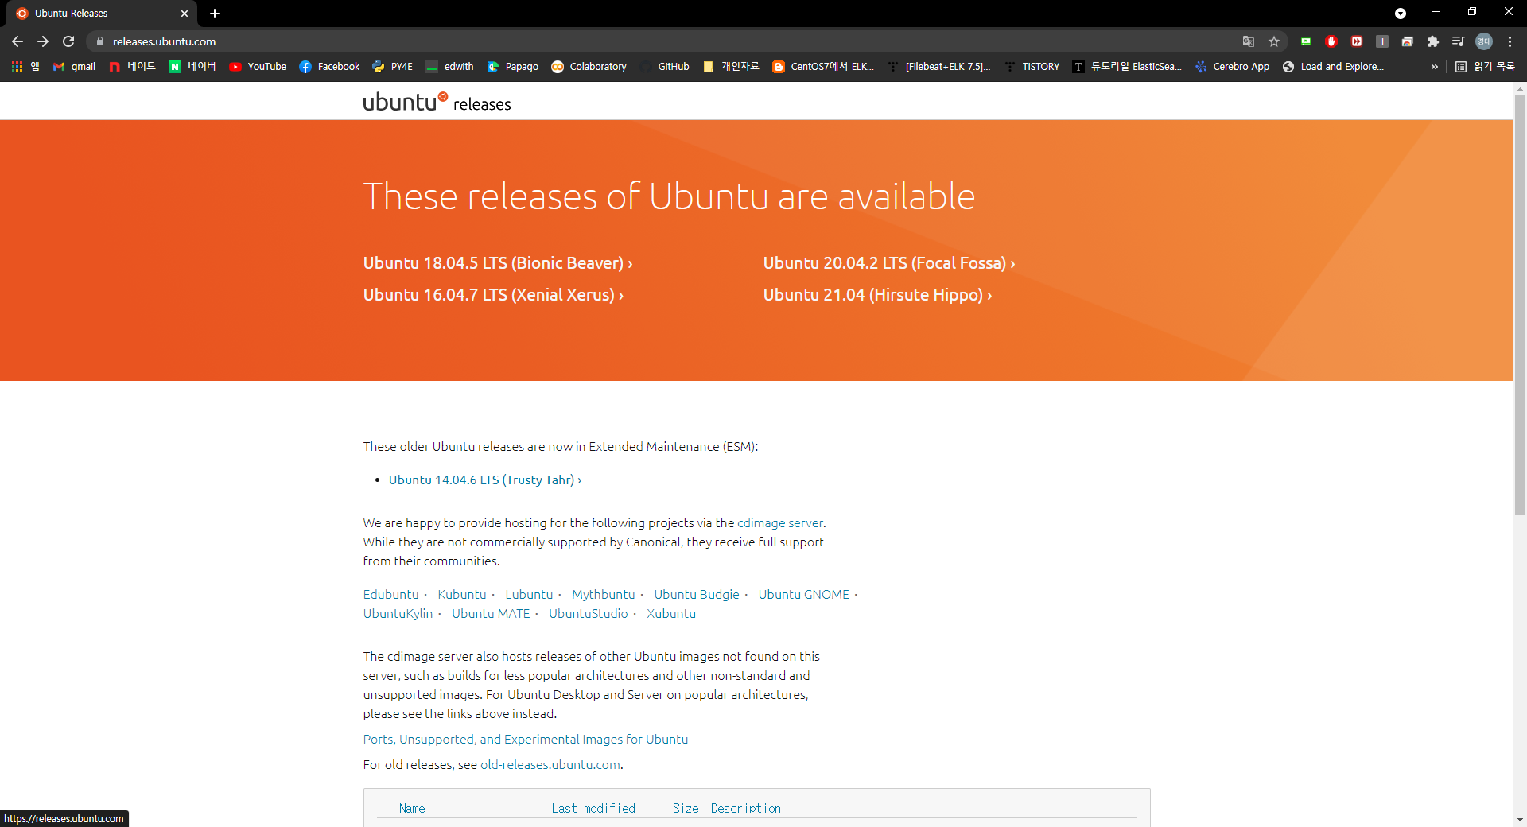Open the YouTube bookmark

coord(258,67)
